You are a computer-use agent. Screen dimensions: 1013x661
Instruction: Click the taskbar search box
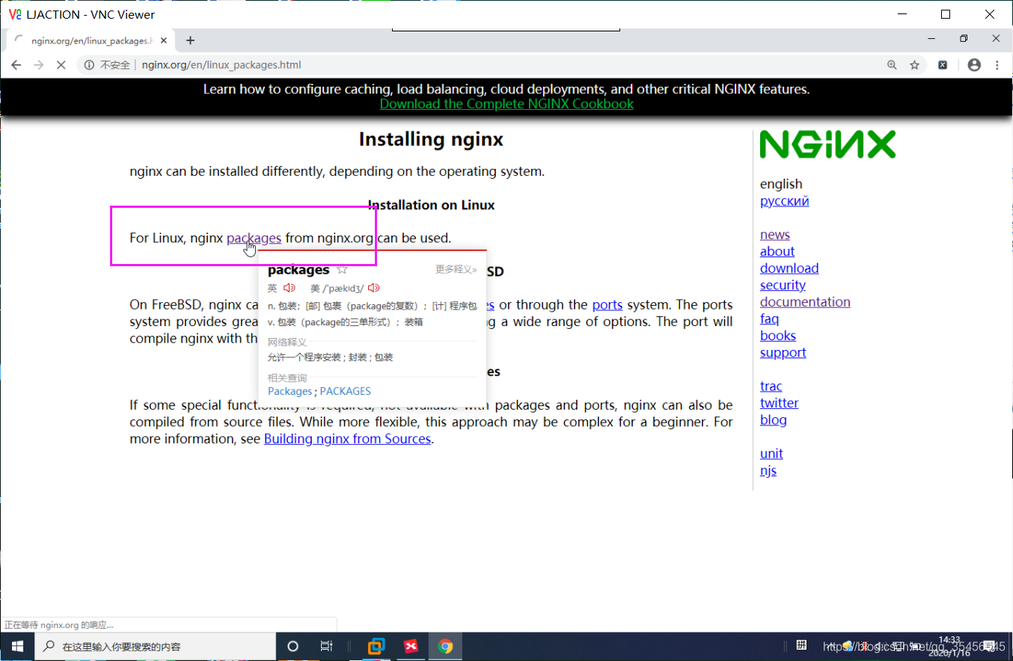click(156, 646)
